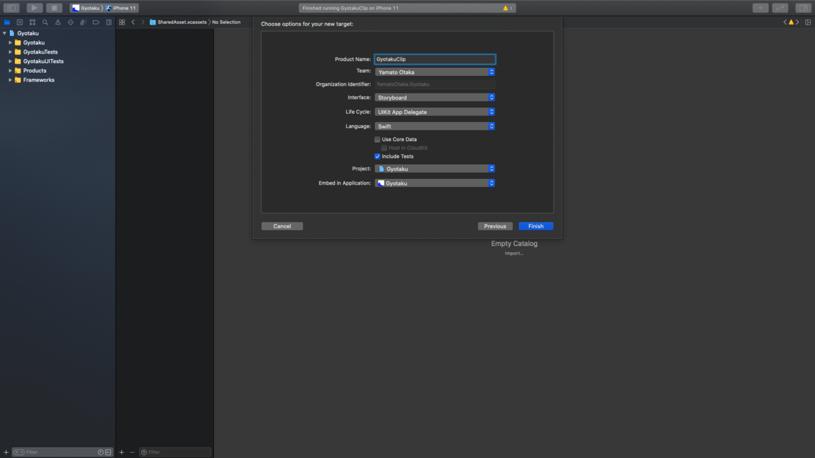
Task: Open the Life Cycle dropdown
Action: [x=435, y=112]
